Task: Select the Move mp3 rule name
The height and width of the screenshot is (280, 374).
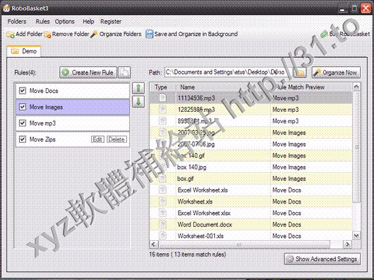Action: 43,123
